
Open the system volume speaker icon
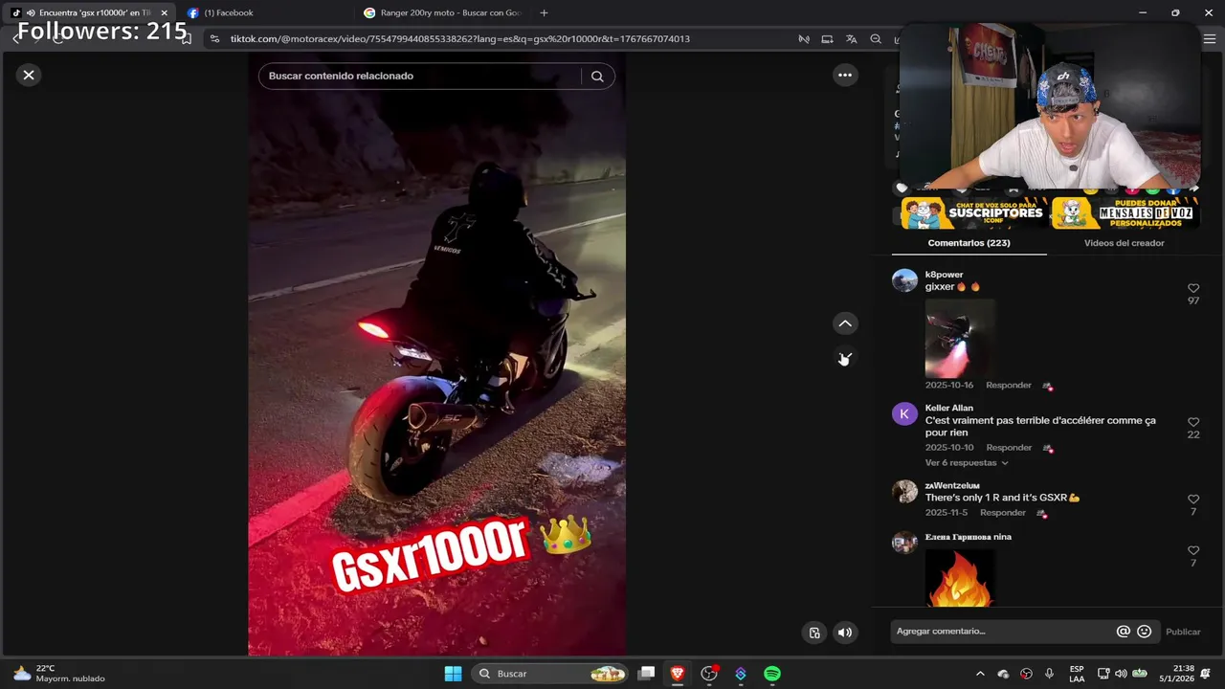tap(1121, 674)
